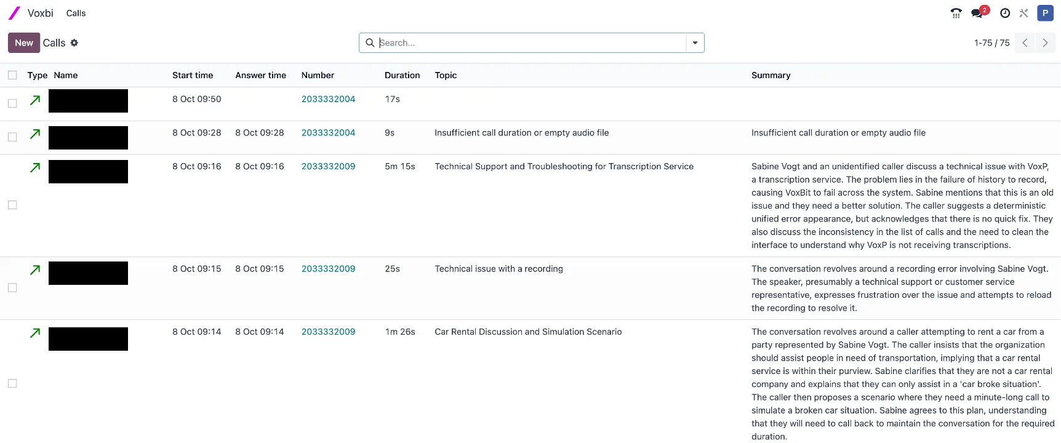This screenshot has height=443, width=1061.
Task: Select the 25s call row checkbox
Action: (12, 288)
